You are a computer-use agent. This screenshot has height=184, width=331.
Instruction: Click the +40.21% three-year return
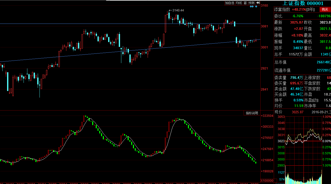pos(299,10)
